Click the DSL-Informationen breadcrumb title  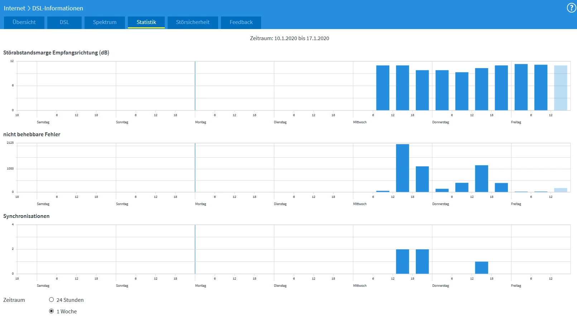58,8
